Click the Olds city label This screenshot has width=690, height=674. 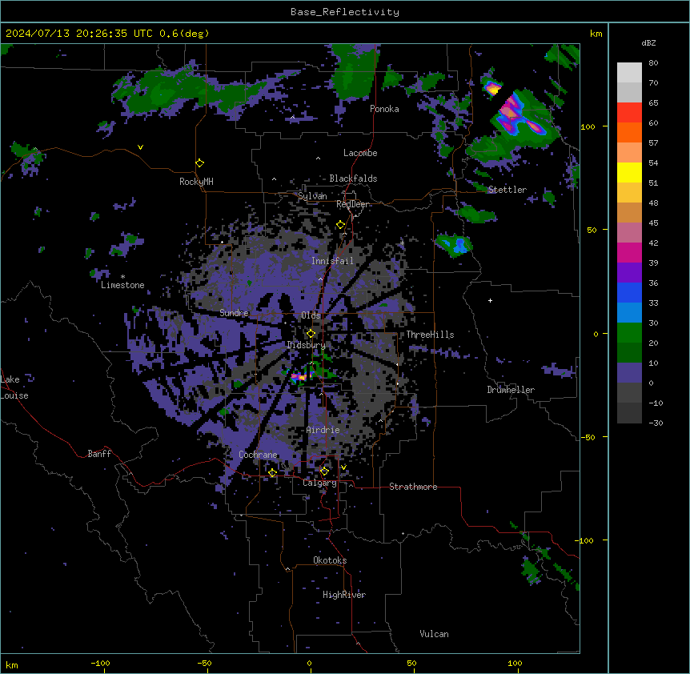(x=311, y=315)
